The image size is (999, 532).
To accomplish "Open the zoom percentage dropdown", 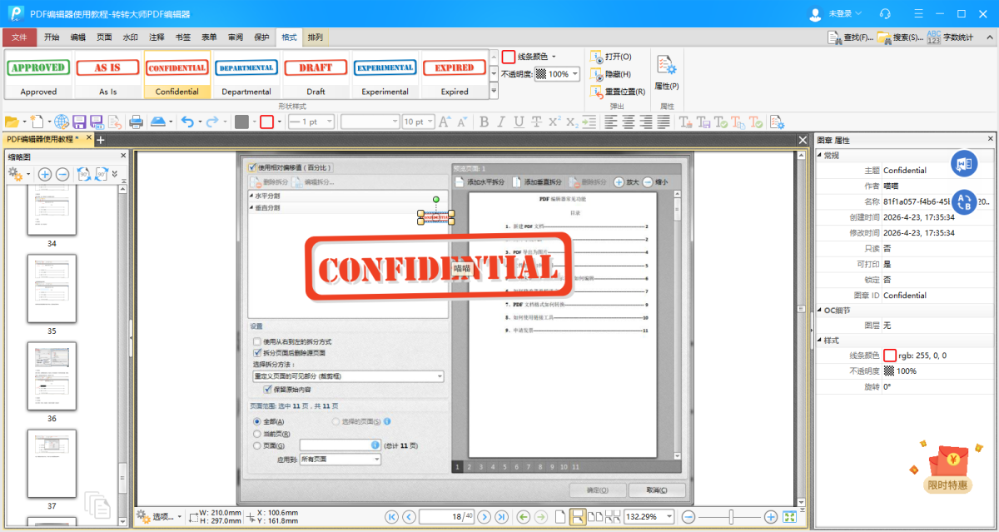I will [x=669, y=517].
